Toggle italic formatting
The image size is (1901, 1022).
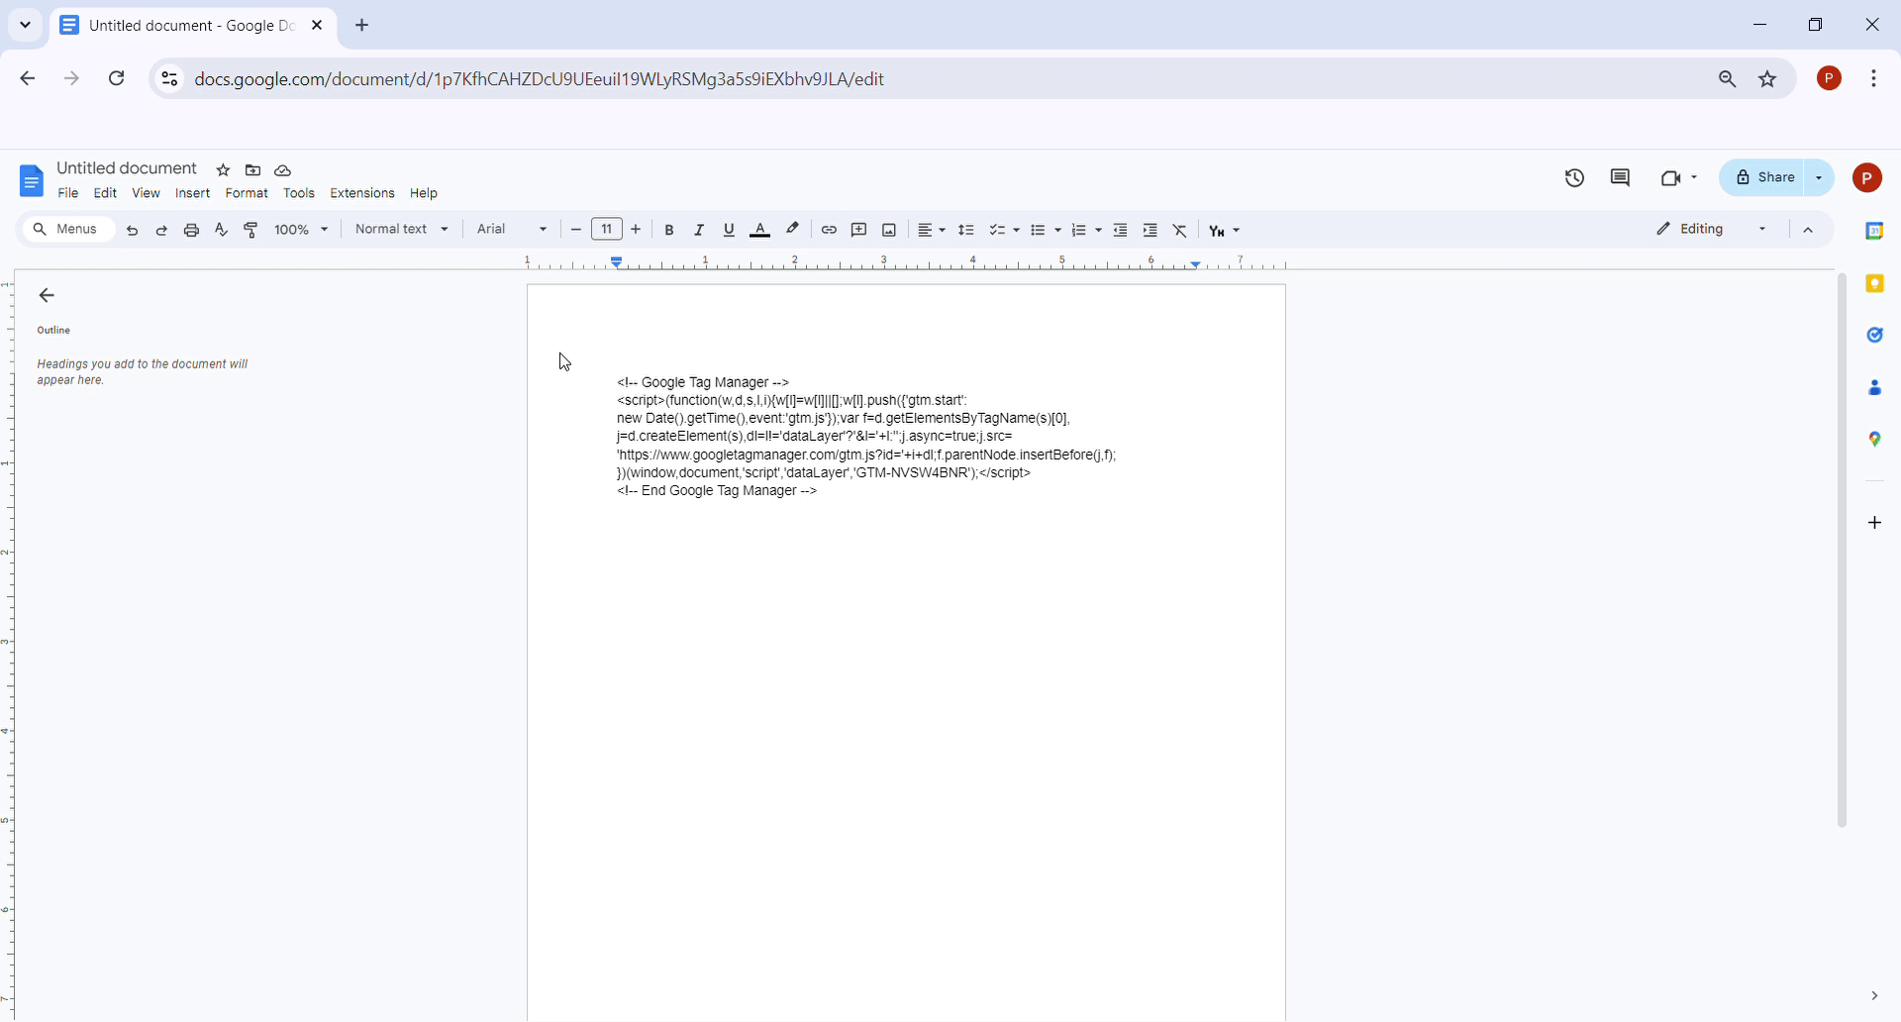coord(700,230)
